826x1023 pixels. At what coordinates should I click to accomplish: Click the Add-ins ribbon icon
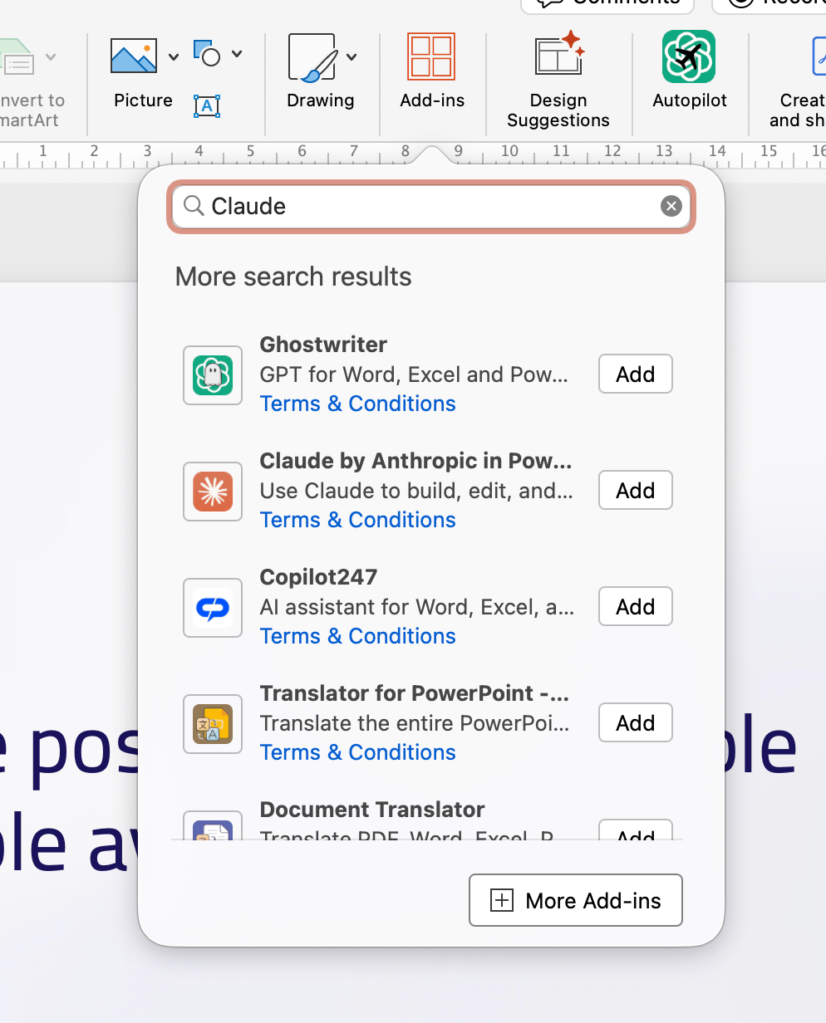coord(431,56)
